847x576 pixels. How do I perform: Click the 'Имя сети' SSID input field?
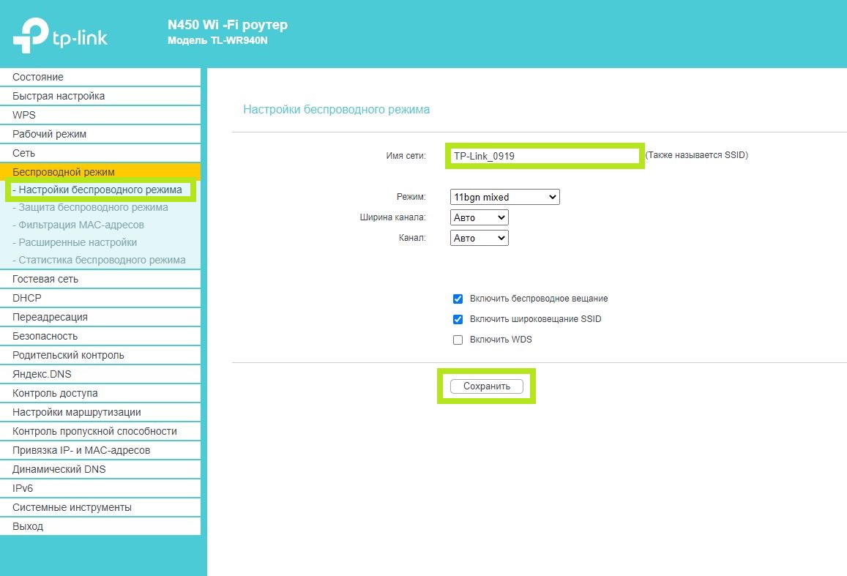543,156
